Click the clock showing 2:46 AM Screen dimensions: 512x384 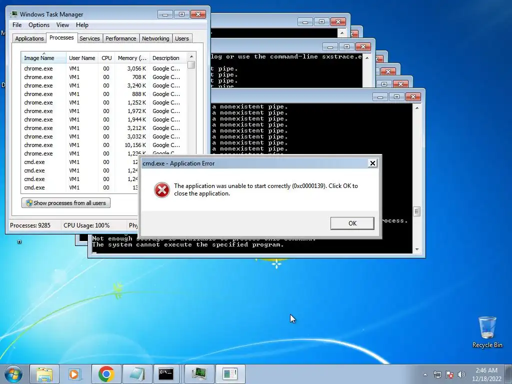(x=486, y=374)
